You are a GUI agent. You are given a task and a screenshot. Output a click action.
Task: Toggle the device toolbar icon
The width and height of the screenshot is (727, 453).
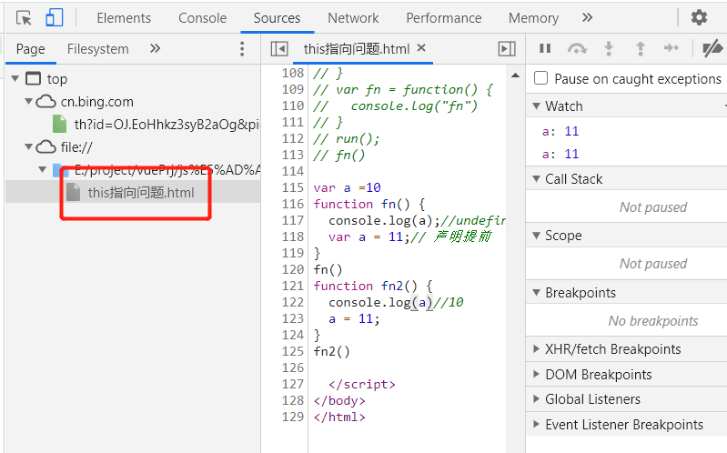point(54,18)
